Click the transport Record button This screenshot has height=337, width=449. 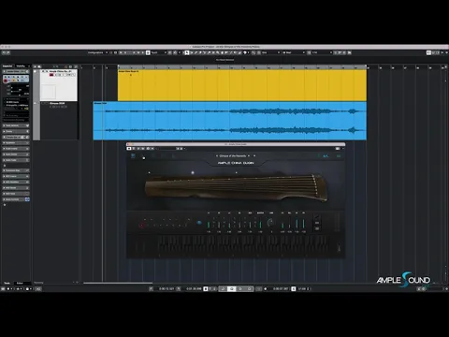(249, 289)
